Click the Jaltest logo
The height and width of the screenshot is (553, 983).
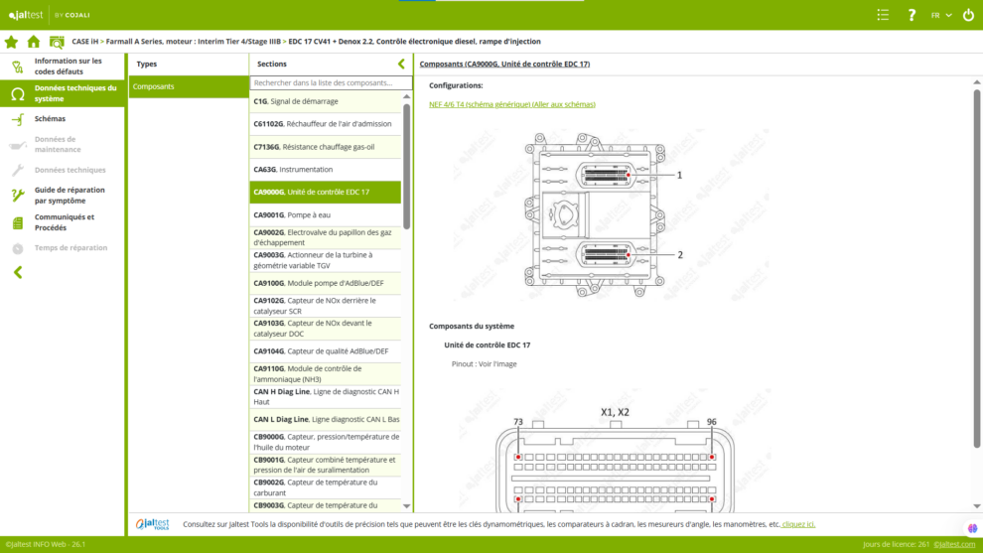click(26, 15)
